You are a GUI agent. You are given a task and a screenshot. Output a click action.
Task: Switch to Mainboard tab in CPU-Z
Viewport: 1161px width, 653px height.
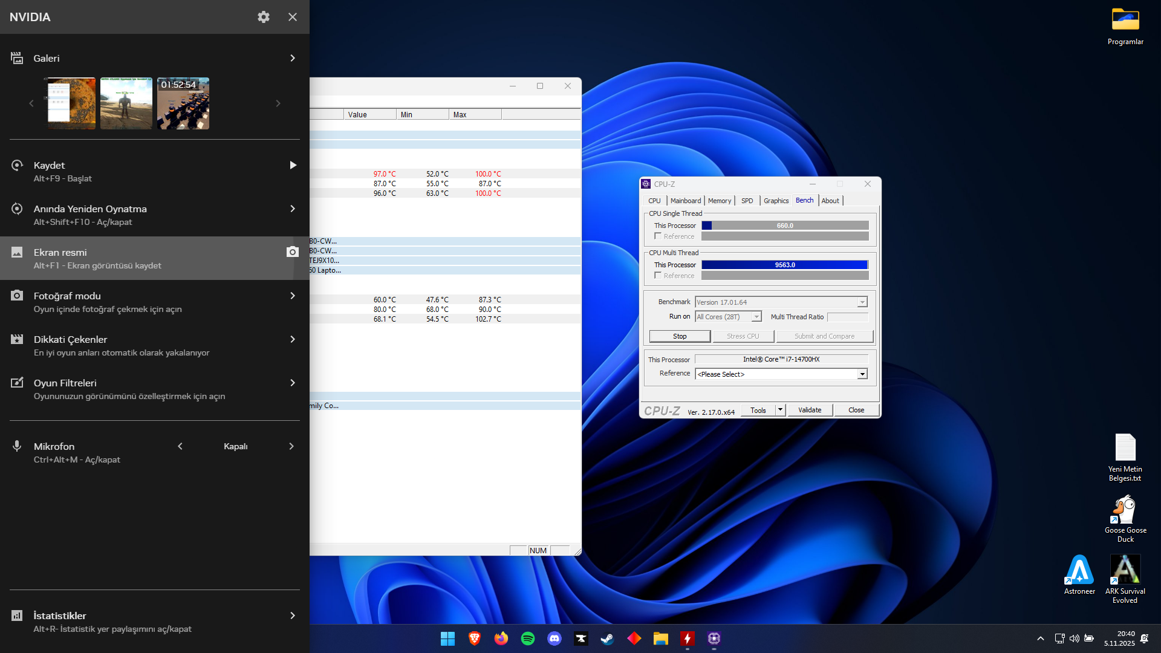(x=686, y=201)
